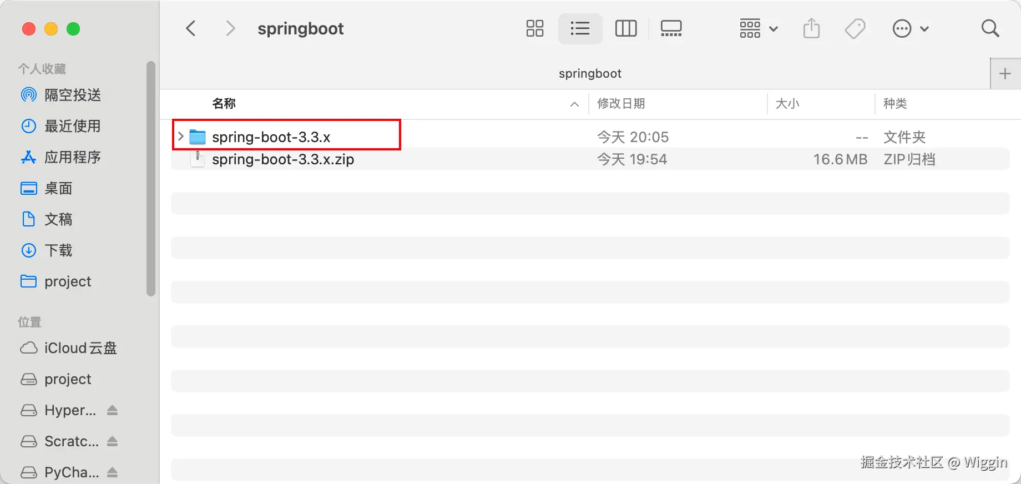This screenshot has height=484, width=1021.
Task: Select the spring-boot-3.3.x folder name
Action: pos(271,137)
